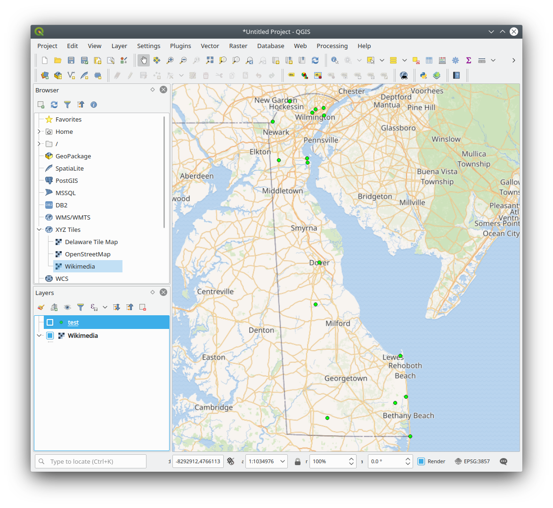
Task: Select the Identify Features tool
Action: coord(335,60)
